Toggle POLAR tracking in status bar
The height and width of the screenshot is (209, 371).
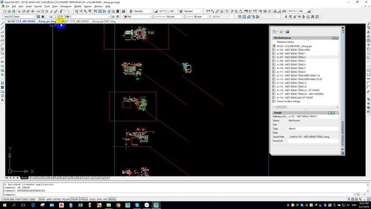[x=66, y=200]
